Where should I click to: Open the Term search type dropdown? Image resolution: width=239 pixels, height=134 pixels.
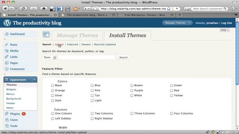pos(49,57)
